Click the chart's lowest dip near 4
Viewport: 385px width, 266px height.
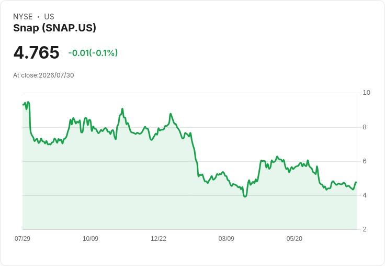(x=245, y=196)
